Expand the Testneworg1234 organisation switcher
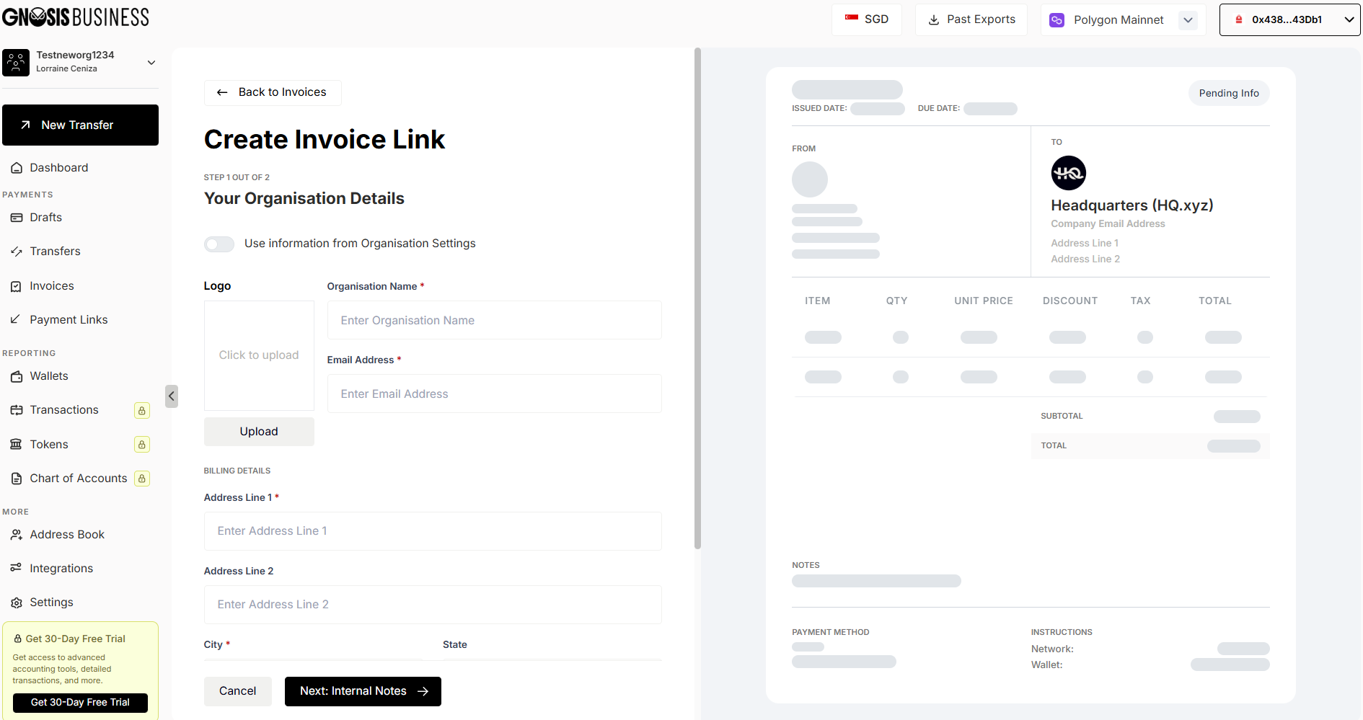The width and height of the screenshot is (1363, 720). [151, 63]
